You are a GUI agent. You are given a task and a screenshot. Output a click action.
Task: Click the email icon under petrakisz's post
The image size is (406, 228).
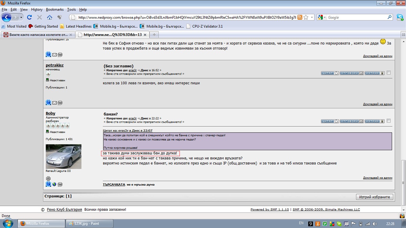[x=54, y=102]
